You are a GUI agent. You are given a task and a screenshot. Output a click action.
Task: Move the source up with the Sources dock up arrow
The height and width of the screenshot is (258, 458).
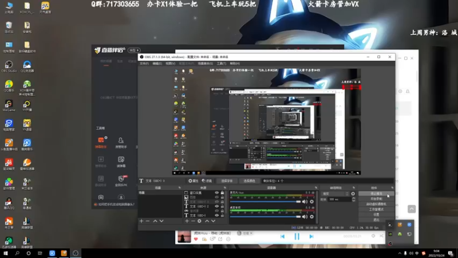click(207, 221)
